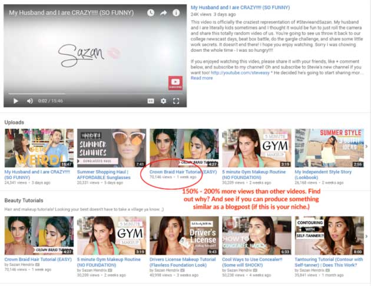Open 'Drivers License Makeup Tutorial' title

tap(183, 262)
